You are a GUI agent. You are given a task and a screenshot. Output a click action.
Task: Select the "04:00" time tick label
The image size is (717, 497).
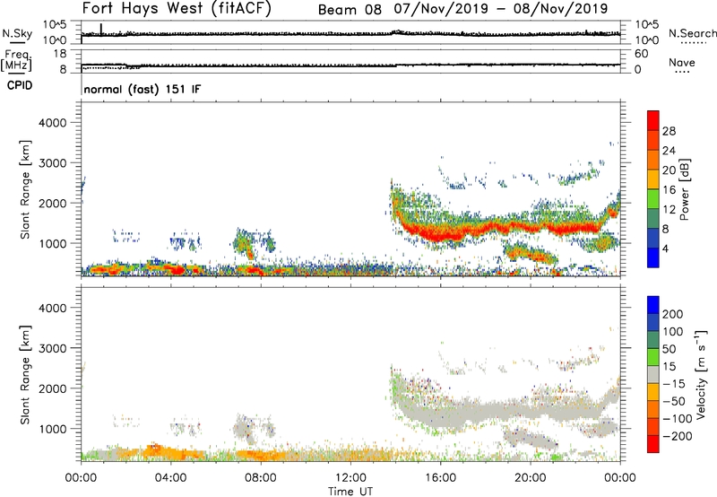pos(170,478)
